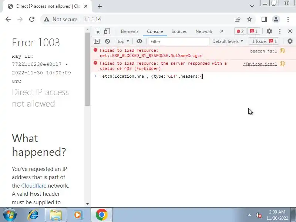The height and width of the screenshot is (222, 296).
Task: Open the Elements panel tab
Action: coord(130,31)
